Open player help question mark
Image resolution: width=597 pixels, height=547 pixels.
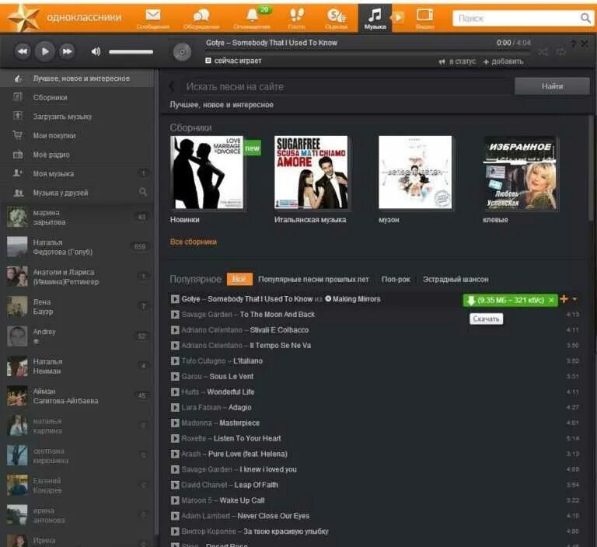pos(574,44)
